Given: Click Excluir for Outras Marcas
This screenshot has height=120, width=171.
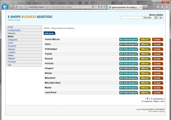Looking at the screenshot, I should tap(157, 40).
